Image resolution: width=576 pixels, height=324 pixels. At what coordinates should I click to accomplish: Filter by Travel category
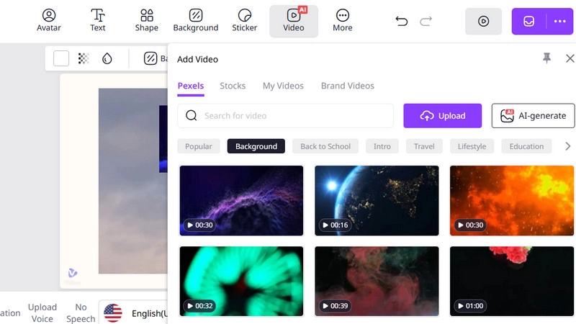point(424,146)
